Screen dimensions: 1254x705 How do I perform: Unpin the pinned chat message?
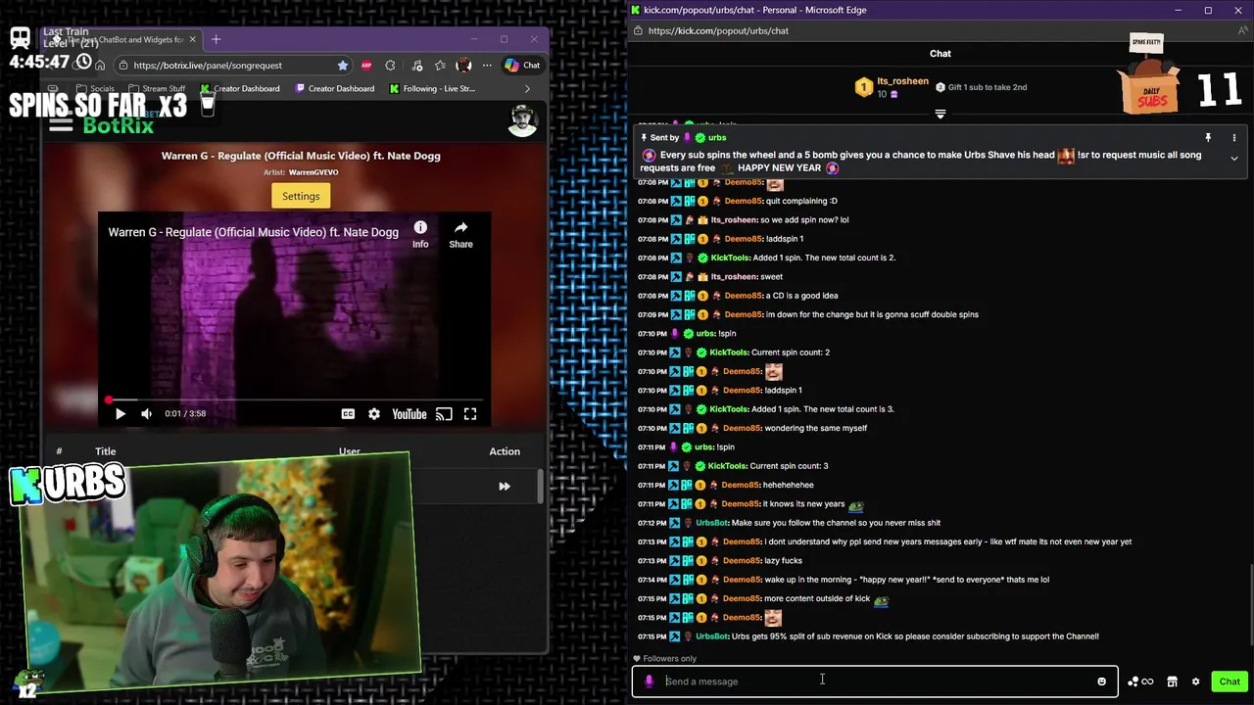tap(1208, 138)
